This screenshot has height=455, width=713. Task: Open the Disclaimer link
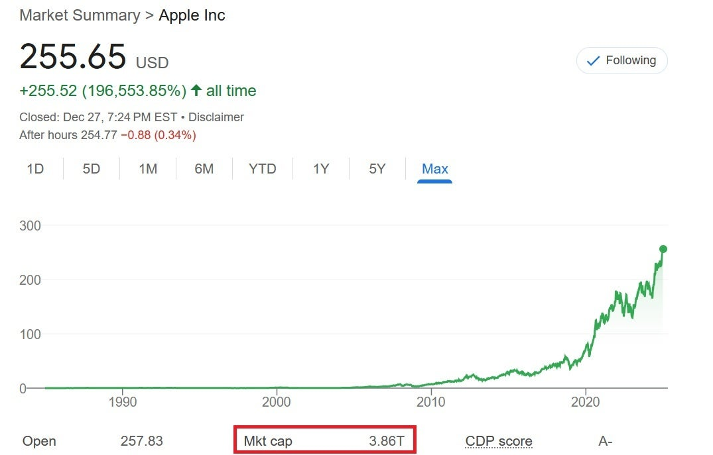(x=216, y=117)
